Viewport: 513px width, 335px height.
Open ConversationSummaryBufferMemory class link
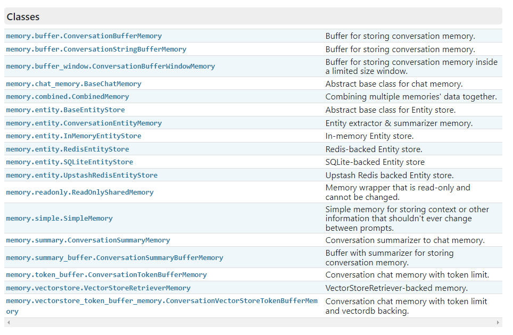pos(114,258)
